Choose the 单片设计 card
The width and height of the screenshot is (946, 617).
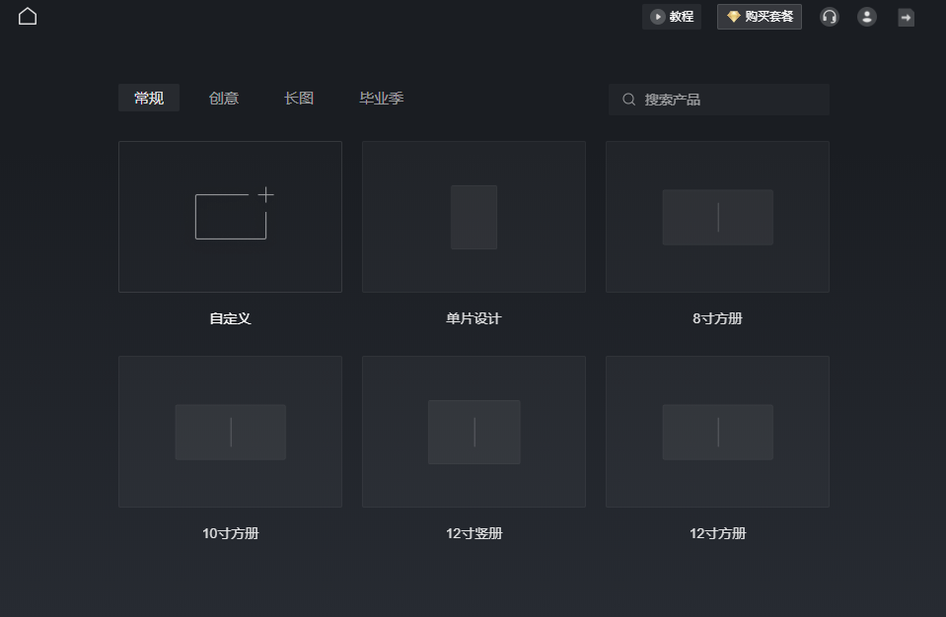(x=473, y=217)
